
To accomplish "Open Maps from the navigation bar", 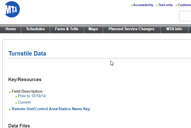I will pos(93,29).
